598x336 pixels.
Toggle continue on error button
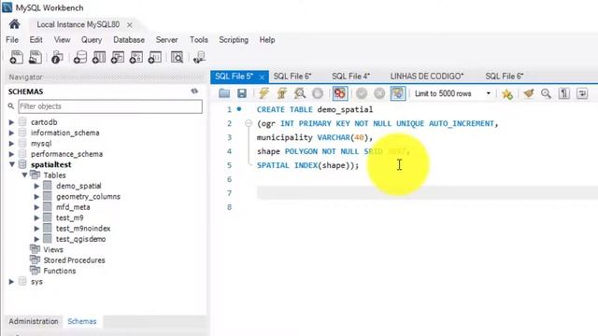click(x=340, y=93)
